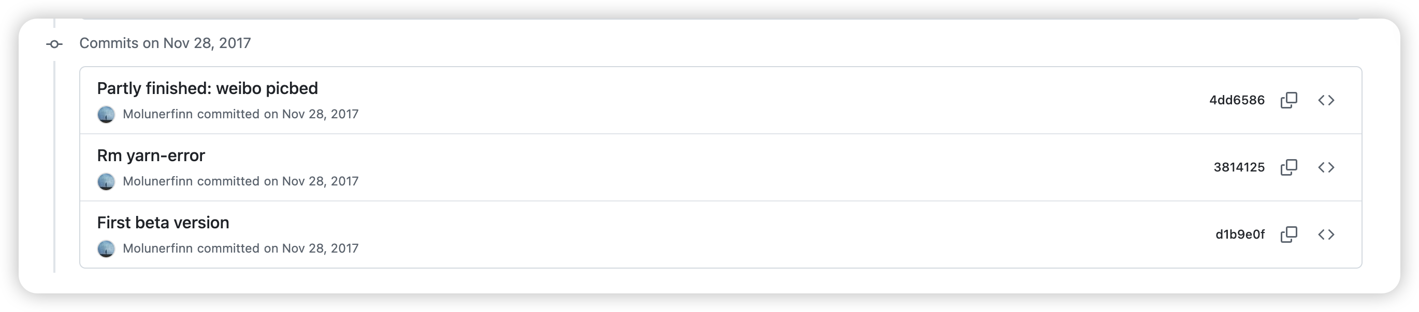Visit Molunerfinn profile on weibo picbed commit
Image resolution: width=1419 pixels, height=312 pixels.
tap(157, 114)
